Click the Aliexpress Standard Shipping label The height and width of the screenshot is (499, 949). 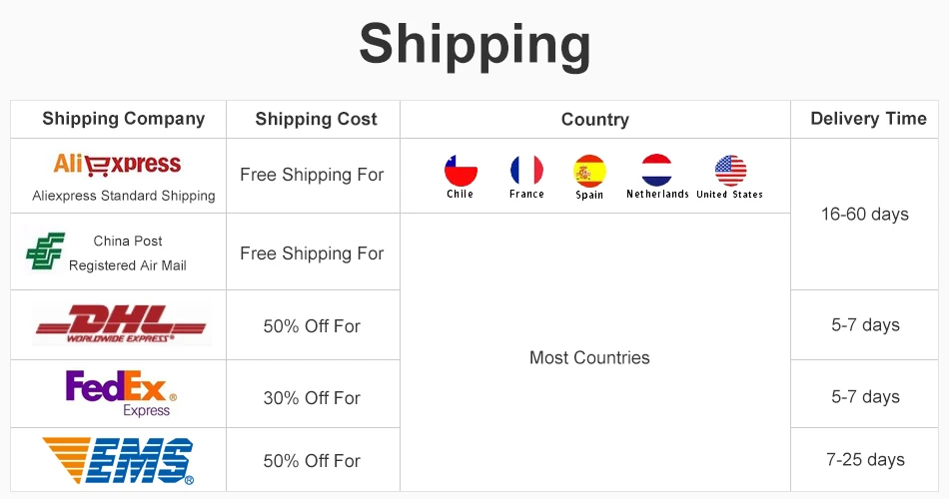[x=124, y=196]
